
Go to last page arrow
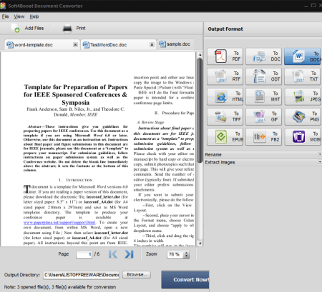click(x=129, y=254)
